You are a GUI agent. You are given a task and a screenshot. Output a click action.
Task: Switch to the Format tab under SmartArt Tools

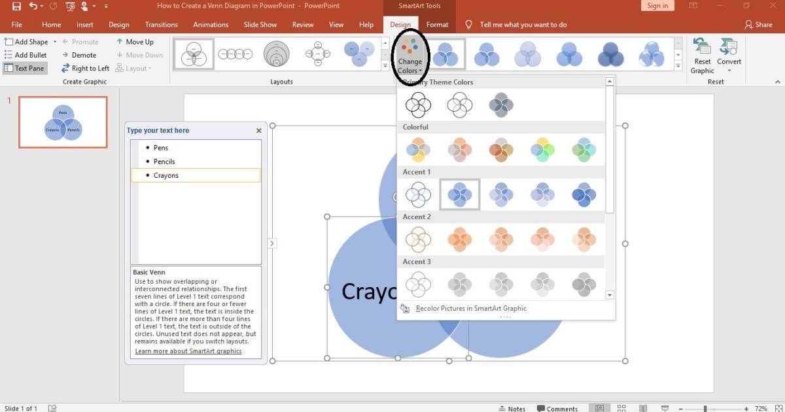(x=437, y=24)
